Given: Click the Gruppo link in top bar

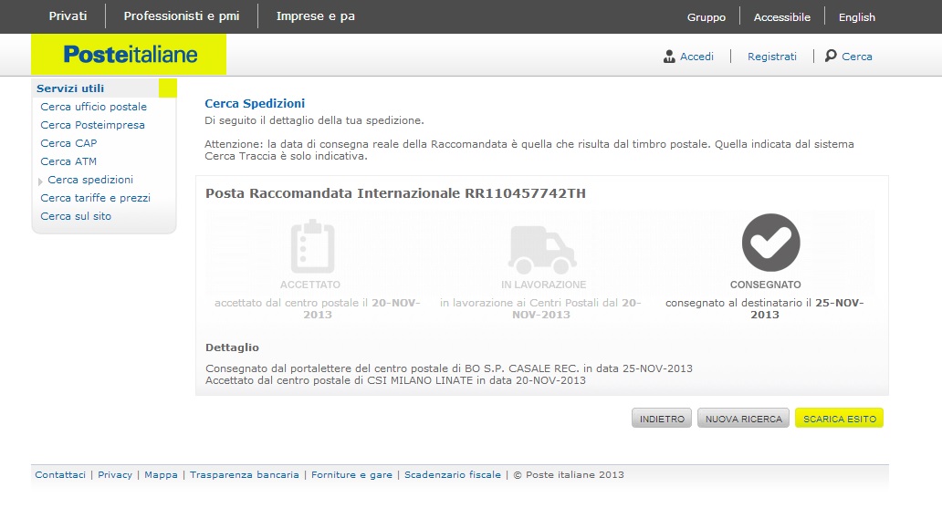Looking at the screenshot, I should click(x=706, y=17).
